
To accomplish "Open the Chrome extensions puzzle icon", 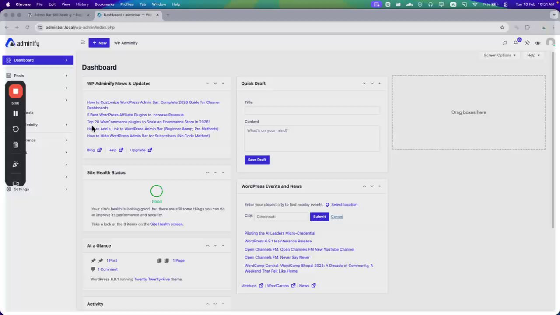I will coord(528,27).
